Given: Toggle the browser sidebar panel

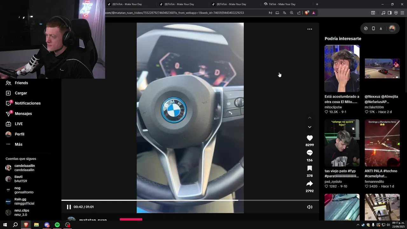Looking at the screenshot, I should 390,13.
